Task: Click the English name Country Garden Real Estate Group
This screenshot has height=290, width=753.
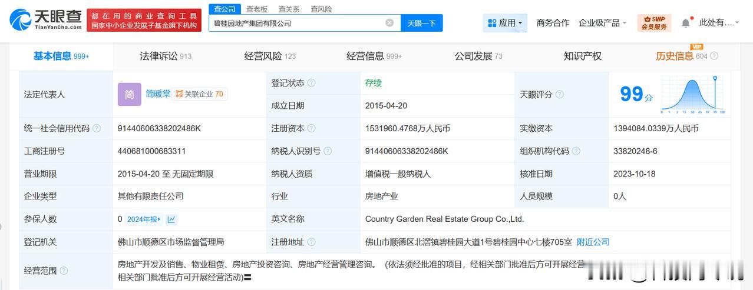Action: click(x=444, y=219)
